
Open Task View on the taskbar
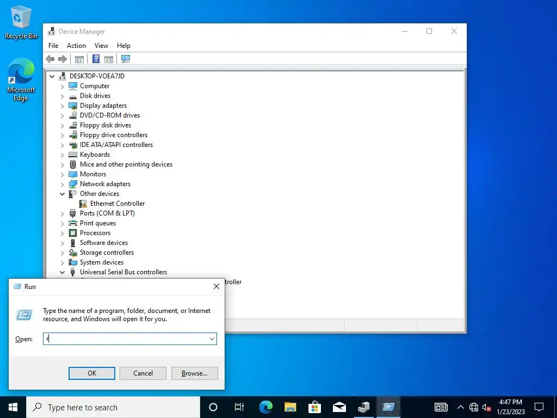[239, 407]
